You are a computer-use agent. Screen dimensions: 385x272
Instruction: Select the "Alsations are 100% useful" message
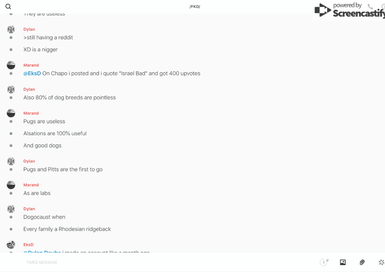coord(55,134)
